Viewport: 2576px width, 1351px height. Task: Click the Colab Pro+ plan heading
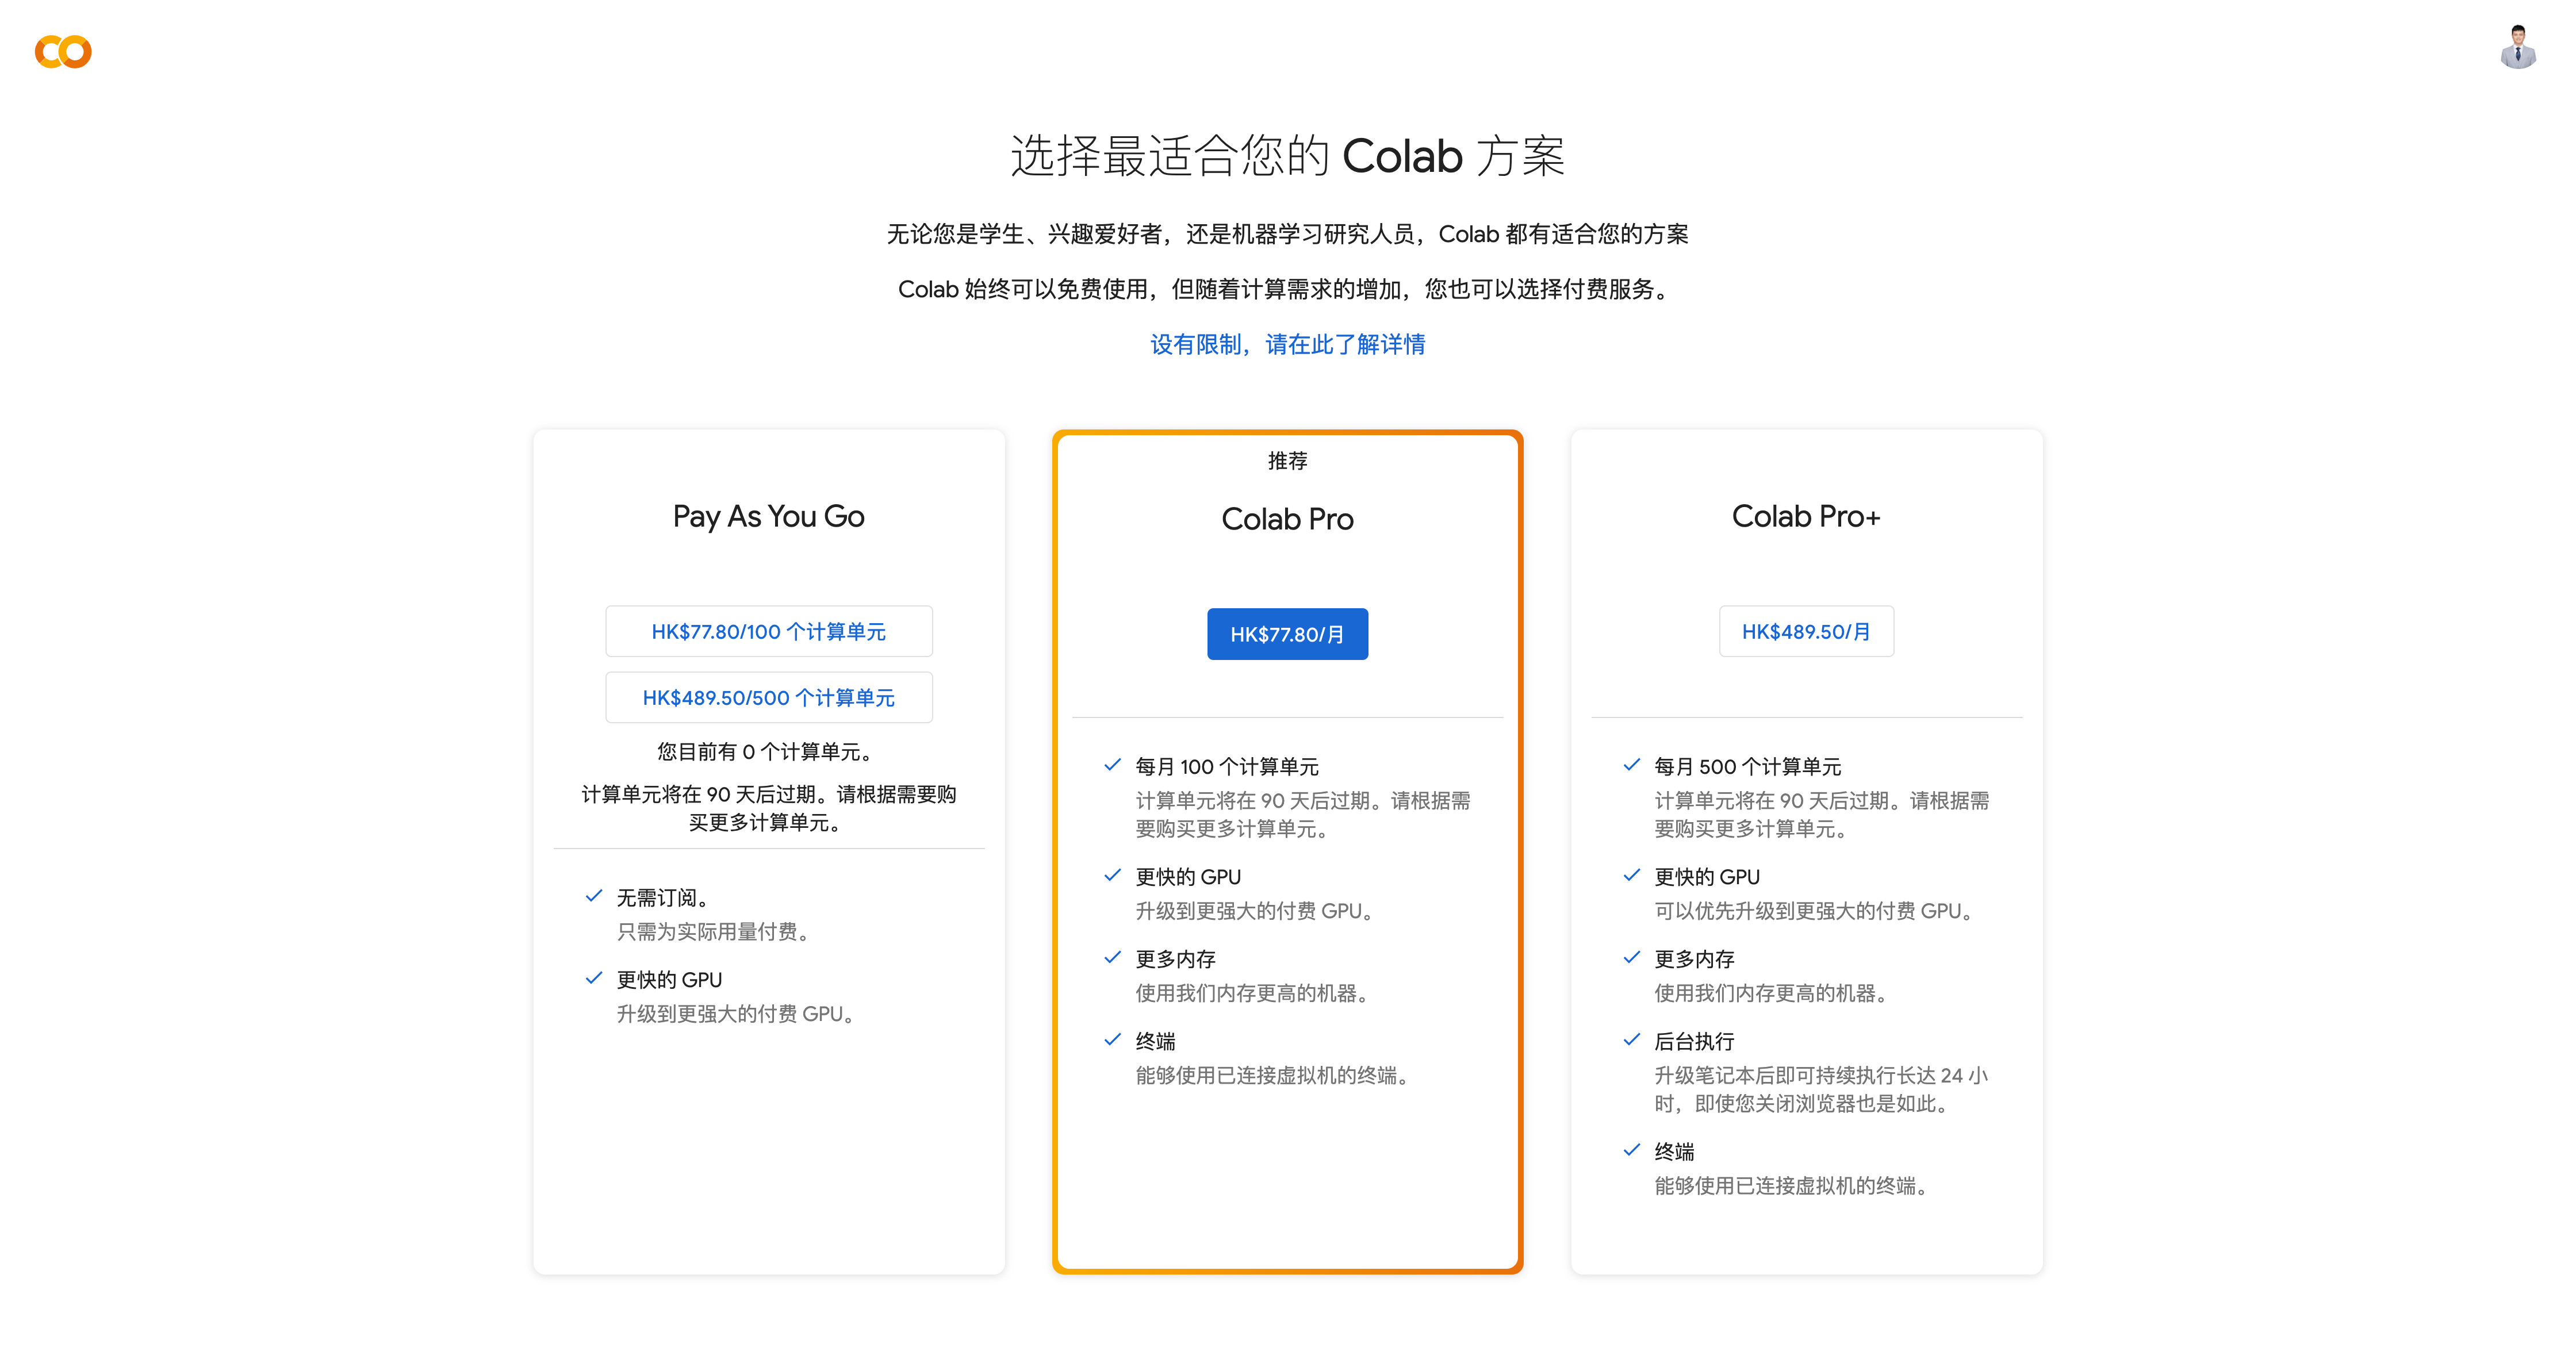(1806, 516)
